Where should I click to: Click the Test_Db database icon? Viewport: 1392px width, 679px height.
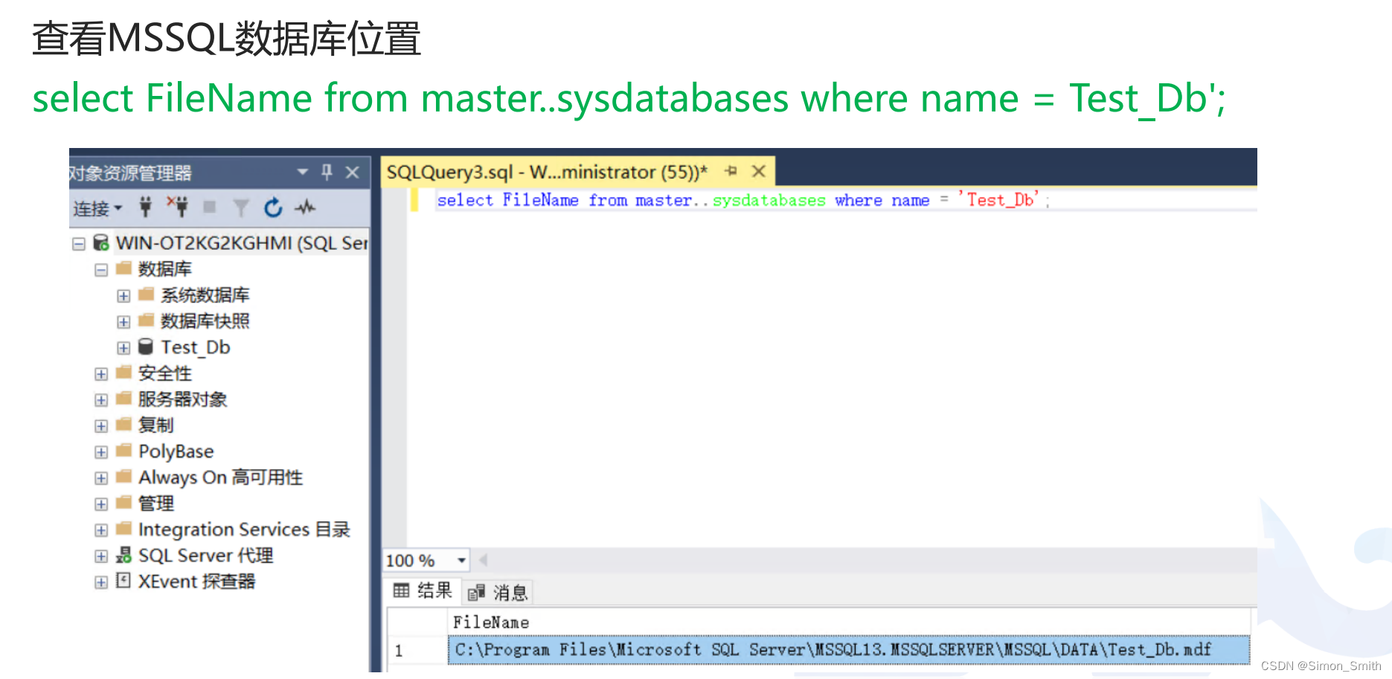tap(146, 347)
